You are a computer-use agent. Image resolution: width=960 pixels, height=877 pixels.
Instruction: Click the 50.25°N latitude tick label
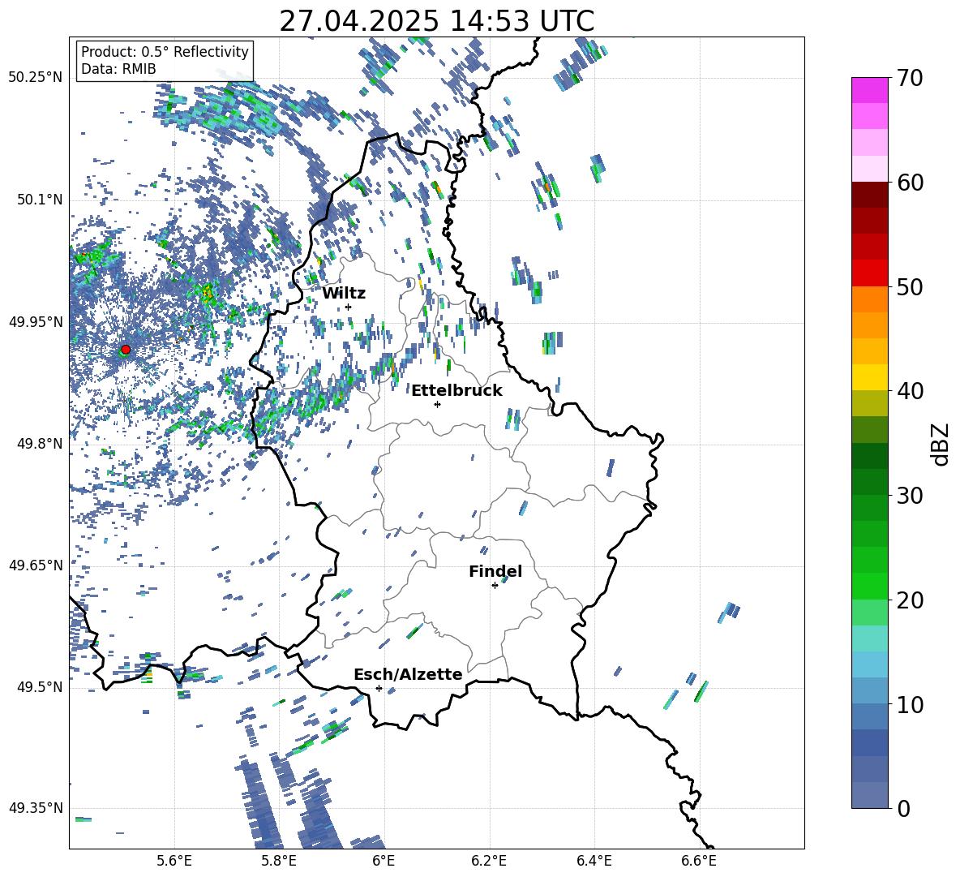(36, 78)
